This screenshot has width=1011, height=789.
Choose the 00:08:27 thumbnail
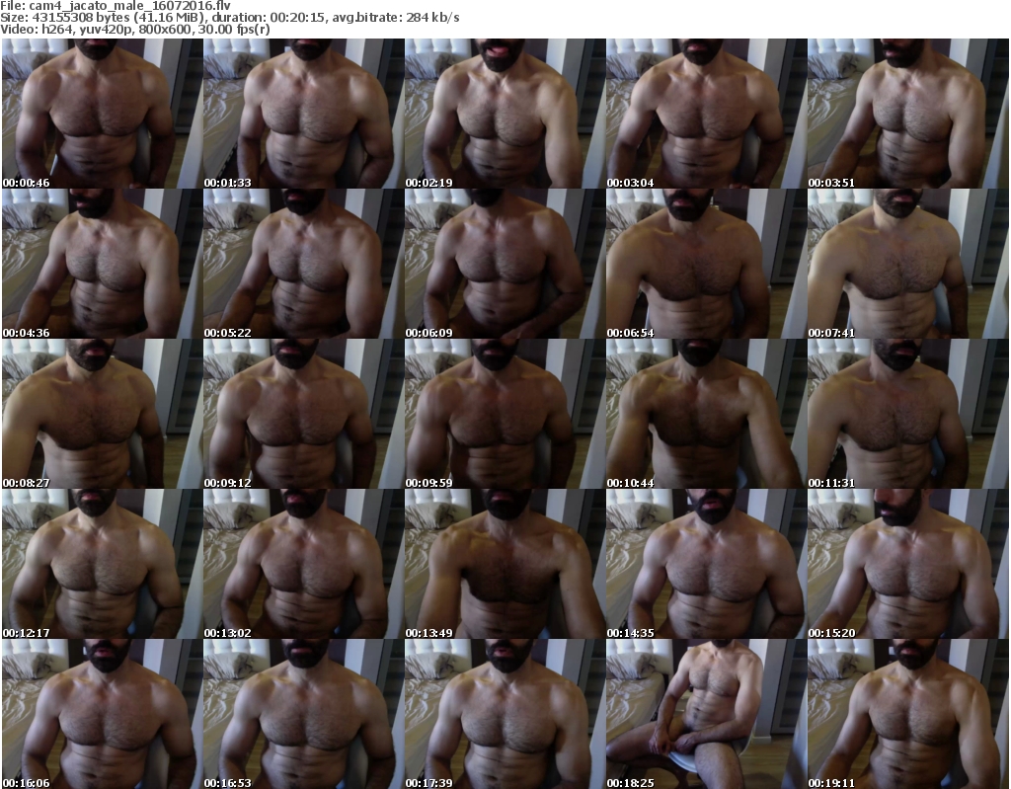click(102, 414)
